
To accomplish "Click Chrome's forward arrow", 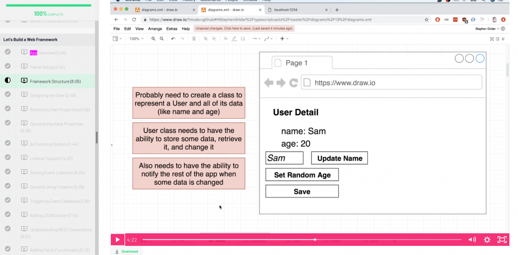I will click(x=125, y=20).
